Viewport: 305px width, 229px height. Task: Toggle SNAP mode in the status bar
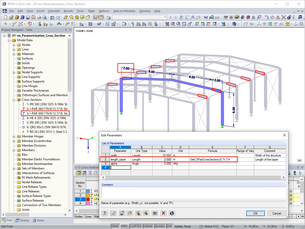point(115,226)
